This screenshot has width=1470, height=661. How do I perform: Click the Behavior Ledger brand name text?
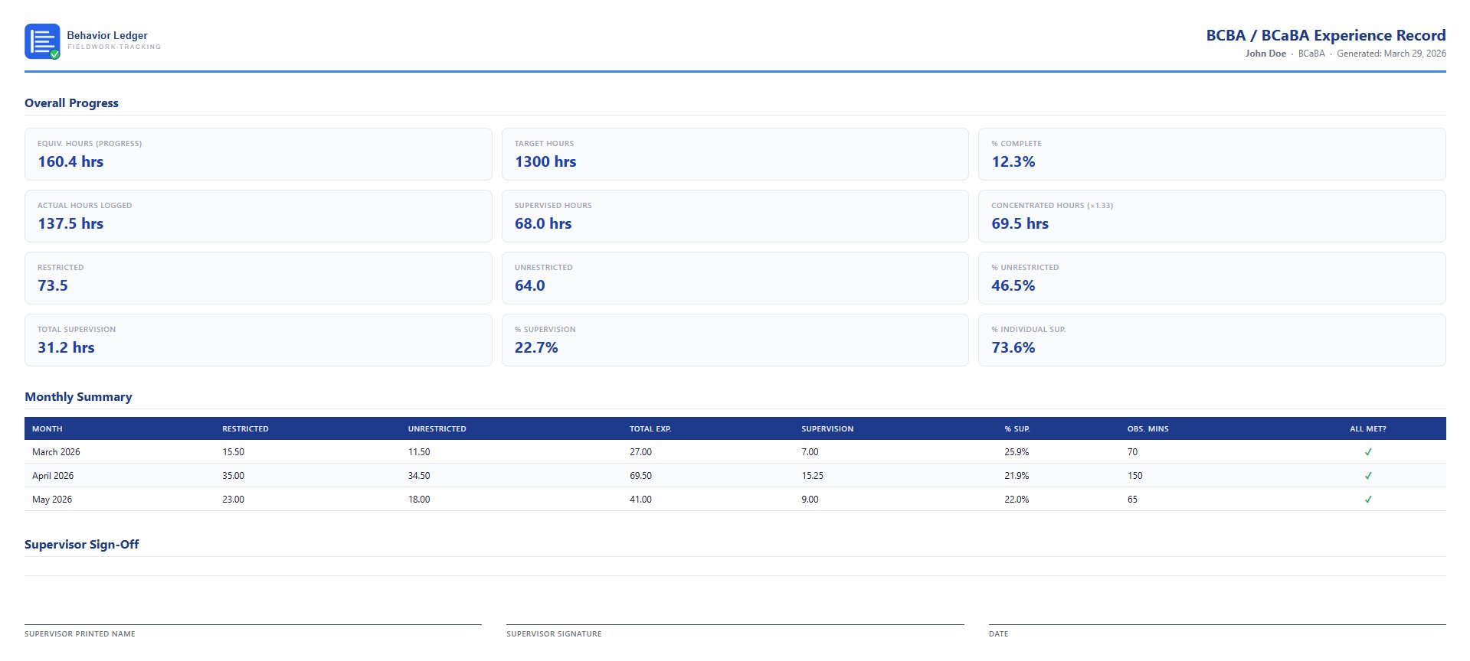pos(107,35)
